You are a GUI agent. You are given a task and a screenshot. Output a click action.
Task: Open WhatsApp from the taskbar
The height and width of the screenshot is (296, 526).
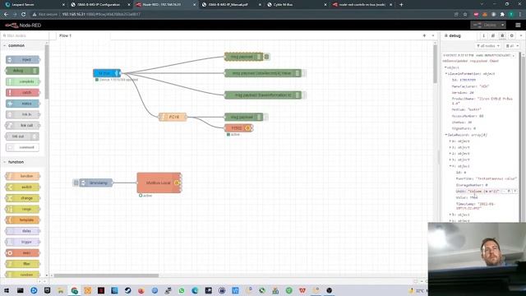click(x=182, y=290)
